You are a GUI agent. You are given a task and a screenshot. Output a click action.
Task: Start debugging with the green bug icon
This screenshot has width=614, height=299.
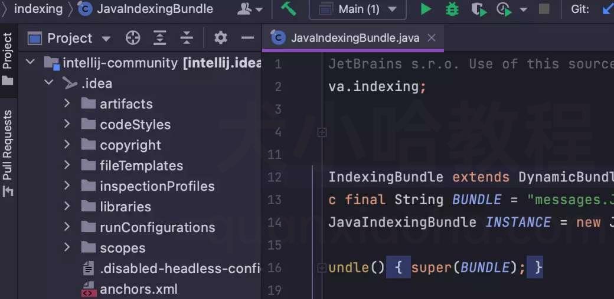[x=452, y=9]
